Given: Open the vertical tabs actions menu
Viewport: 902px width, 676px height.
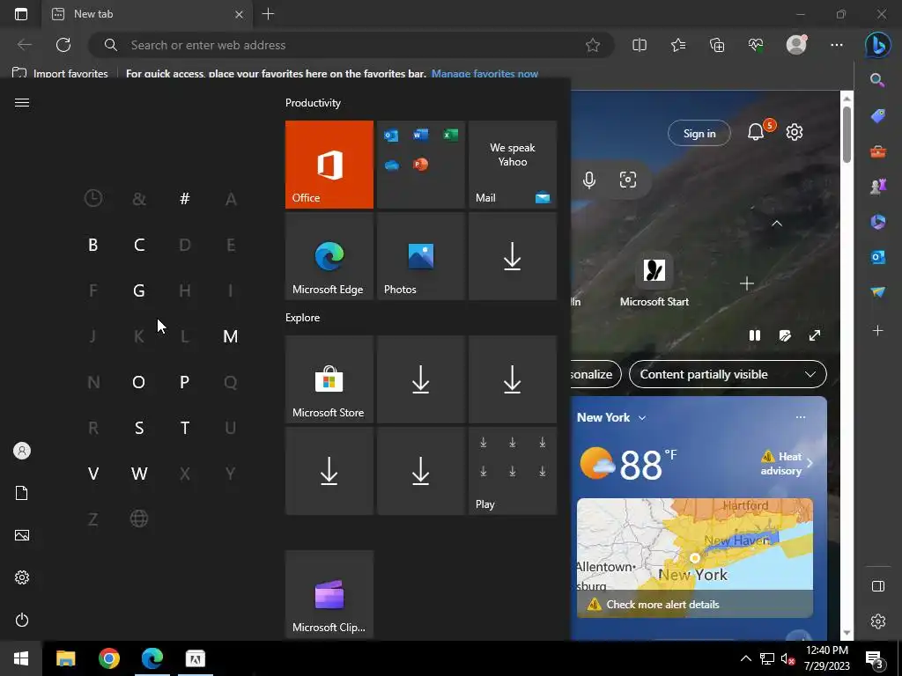Looking at the screenshot, I should tap(21, 14).
